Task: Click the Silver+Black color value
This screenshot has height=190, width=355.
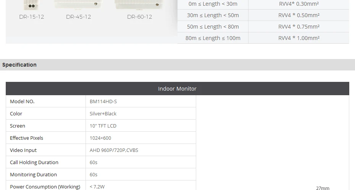Action: 103,113
